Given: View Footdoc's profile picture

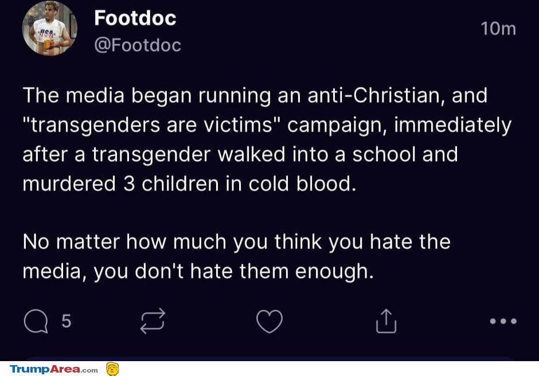Looking at the screenshot, I should coord(49,28).
